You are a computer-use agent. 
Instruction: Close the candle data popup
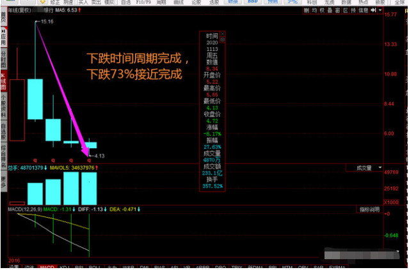(223, 34)
